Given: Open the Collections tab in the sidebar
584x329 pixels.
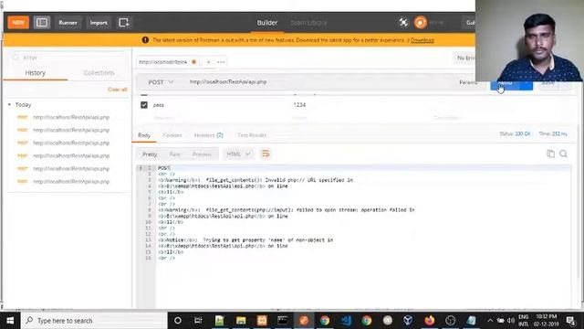Looking at the screenshot, I should click(x=99, y=73).
